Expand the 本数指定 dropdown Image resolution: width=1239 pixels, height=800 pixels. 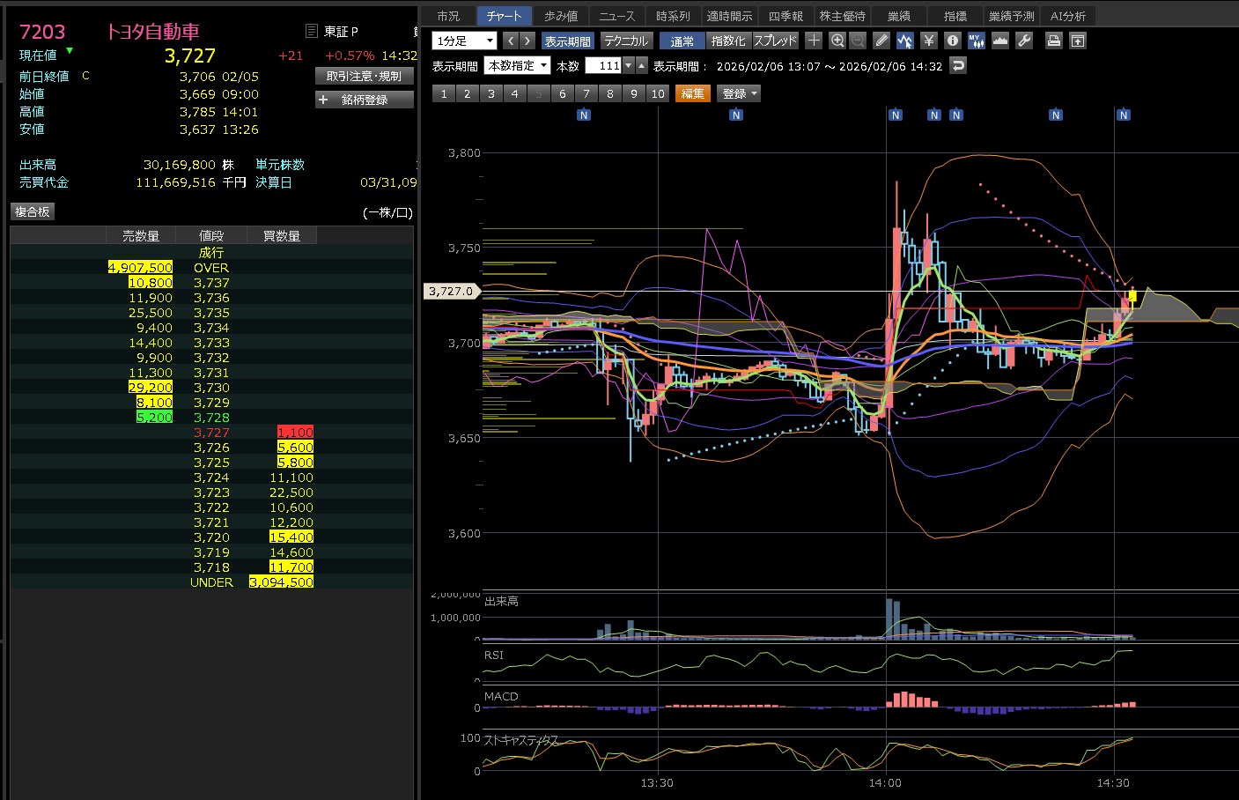pos(517,66)
